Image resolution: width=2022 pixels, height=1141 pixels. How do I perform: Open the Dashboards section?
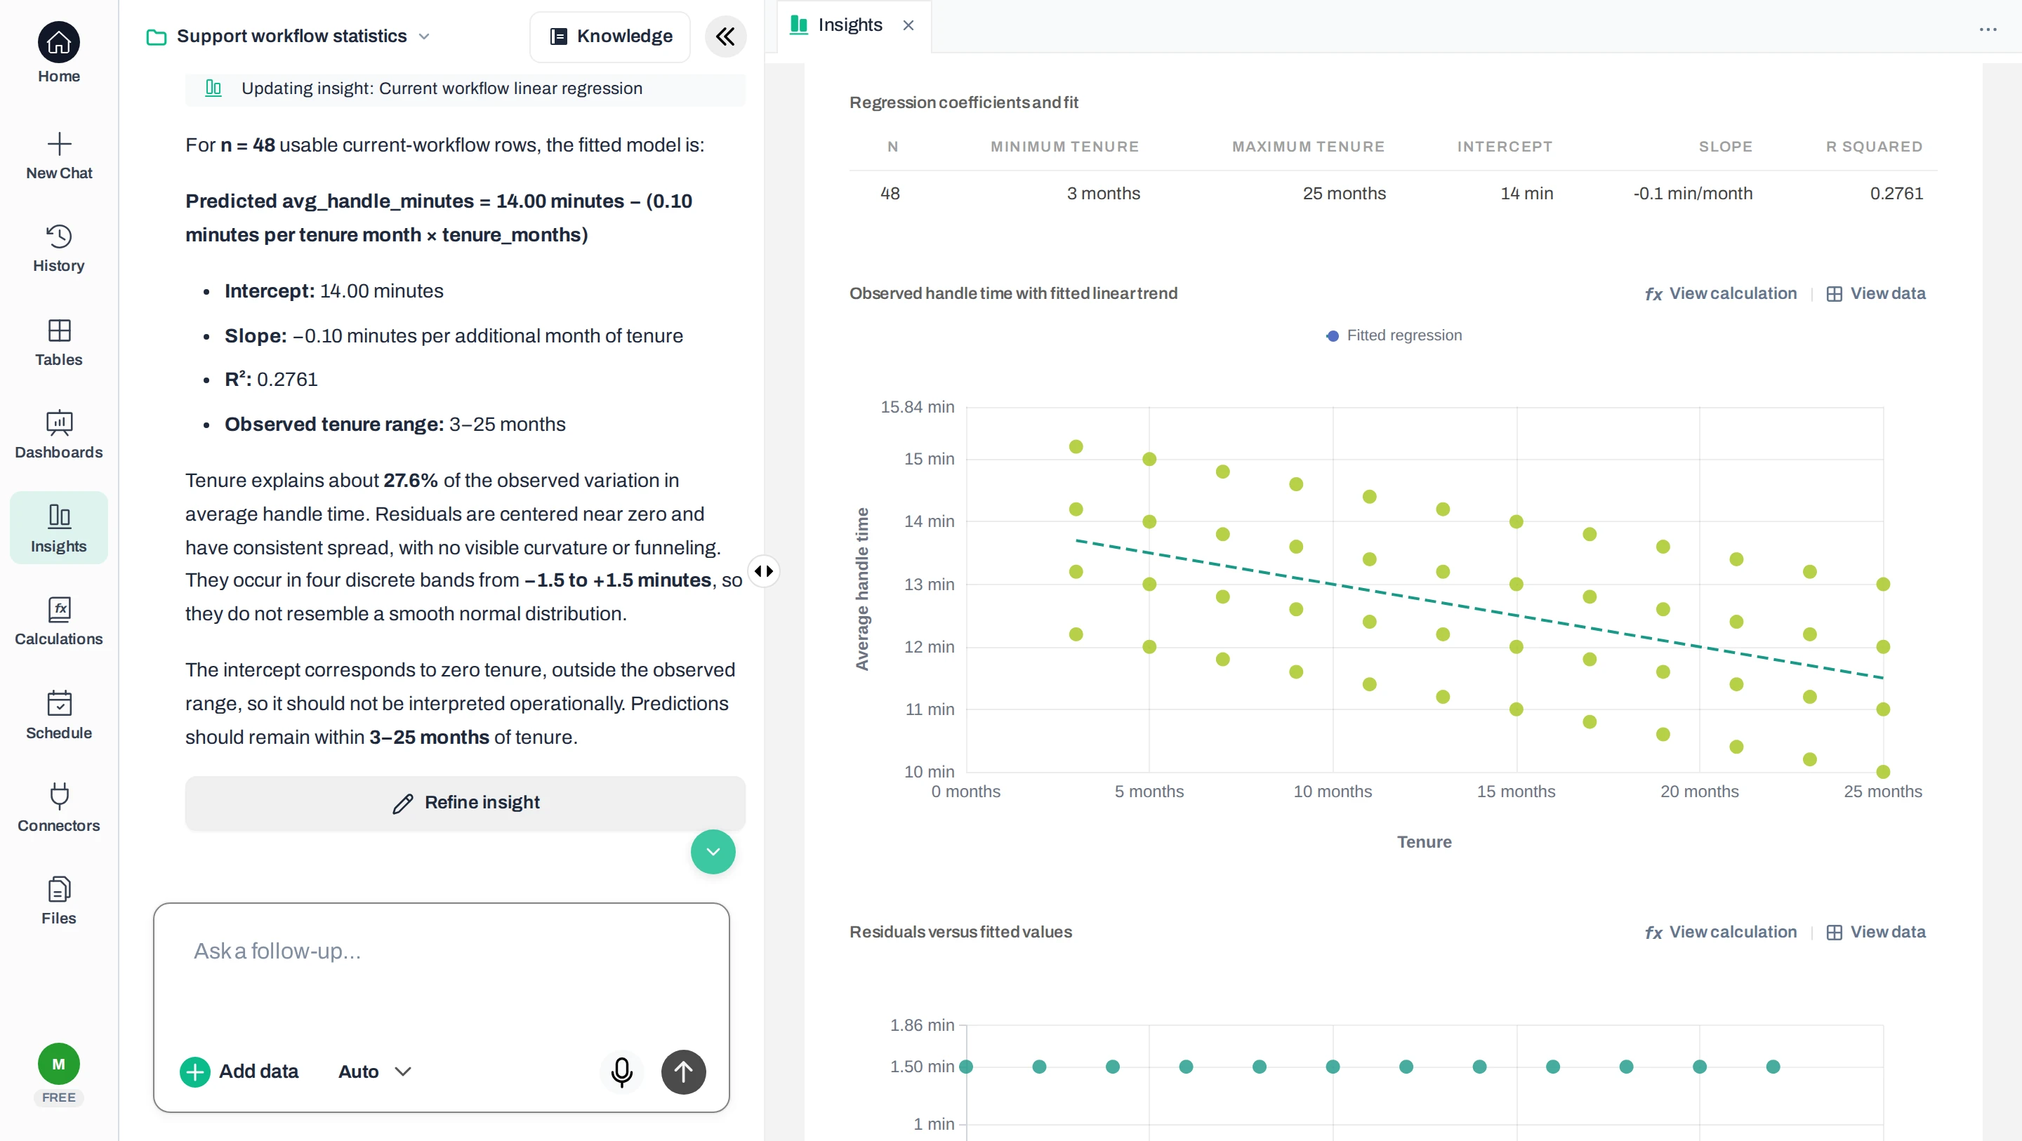(59, 436)
